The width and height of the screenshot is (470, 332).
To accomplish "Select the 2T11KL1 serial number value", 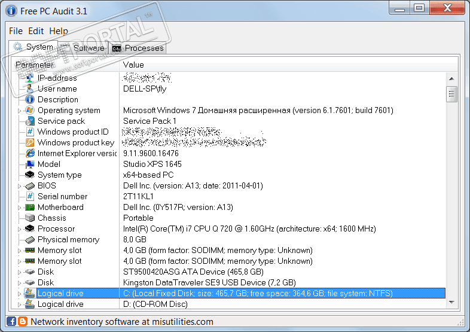I will tap(138, 196).
